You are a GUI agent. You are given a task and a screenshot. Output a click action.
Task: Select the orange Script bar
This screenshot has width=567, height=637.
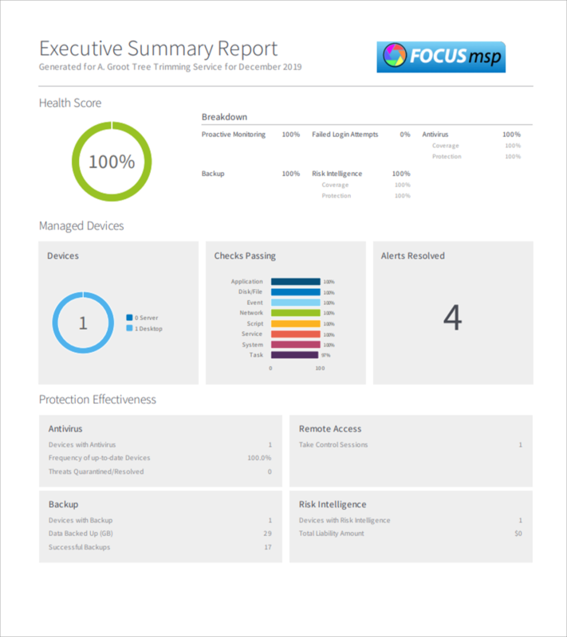295,324
